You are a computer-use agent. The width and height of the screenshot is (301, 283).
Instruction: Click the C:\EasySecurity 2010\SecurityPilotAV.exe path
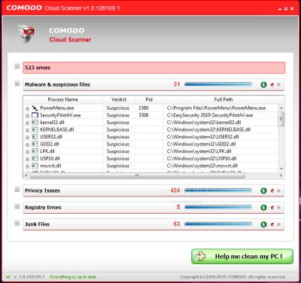click(210, 115)
